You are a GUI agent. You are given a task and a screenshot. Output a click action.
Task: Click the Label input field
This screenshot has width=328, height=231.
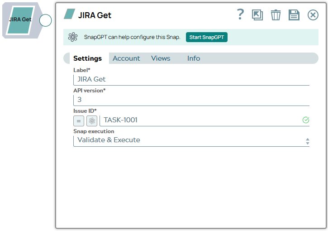(x=191, y=80)
